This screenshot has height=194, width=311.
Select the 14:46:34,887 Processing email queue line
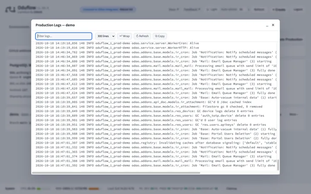pyautogui.click(x=156, y=66)
